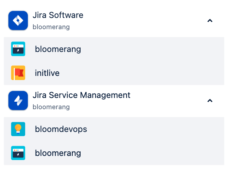Click bloomerang subtitle under Jira Software
Screen dimensions: 233x169
coord(51,27)
